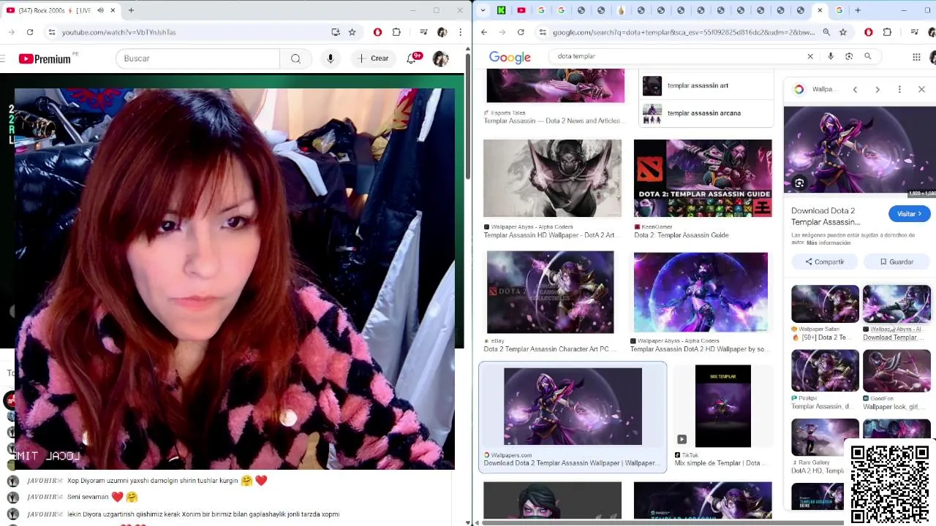Image resolution: width=936 pixels, height=526 pixels.
Task: Open the zoom magnifier icon in Google address bar
Action: 826,32
